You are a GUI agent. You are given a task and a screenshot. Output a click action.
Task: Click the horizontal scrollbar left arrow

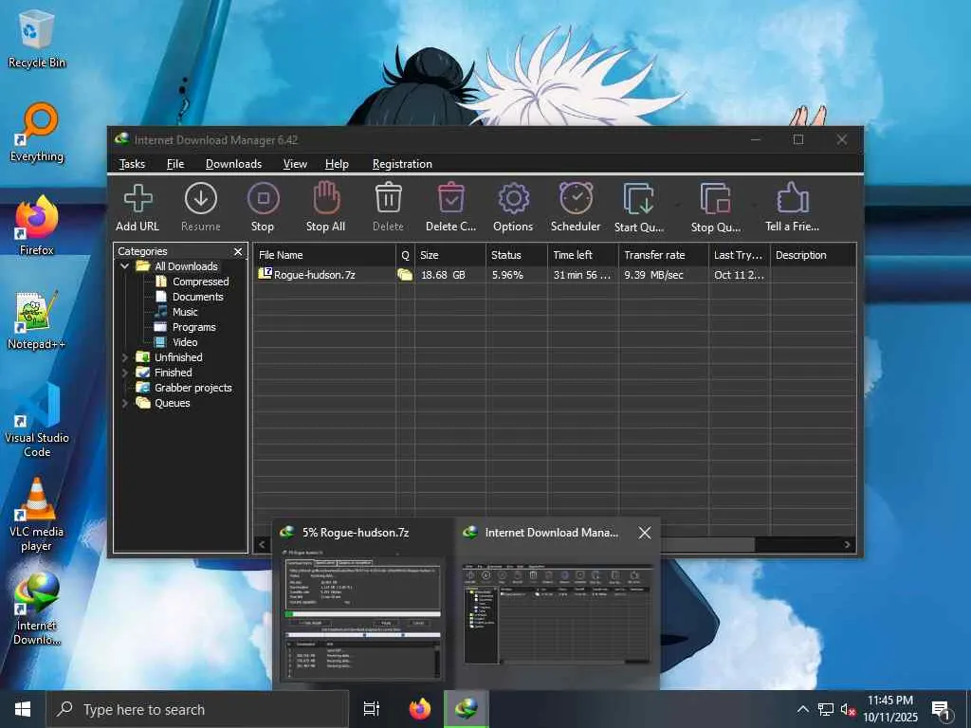coord(262,545)
